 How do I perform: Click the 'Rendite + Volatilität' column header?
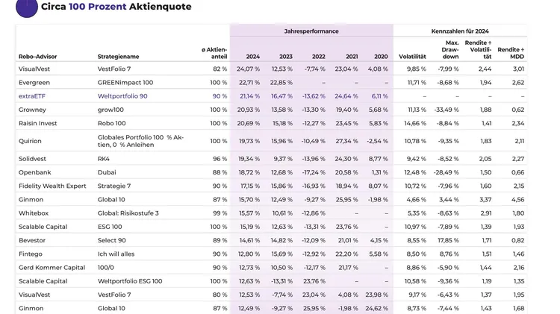[478, 49]
